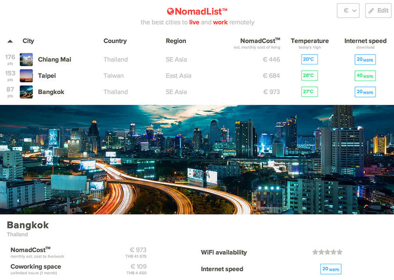The height and width of the screenshot is (280, 394).
Task: Sort by City column header
Action: click(x=28, y=41)
